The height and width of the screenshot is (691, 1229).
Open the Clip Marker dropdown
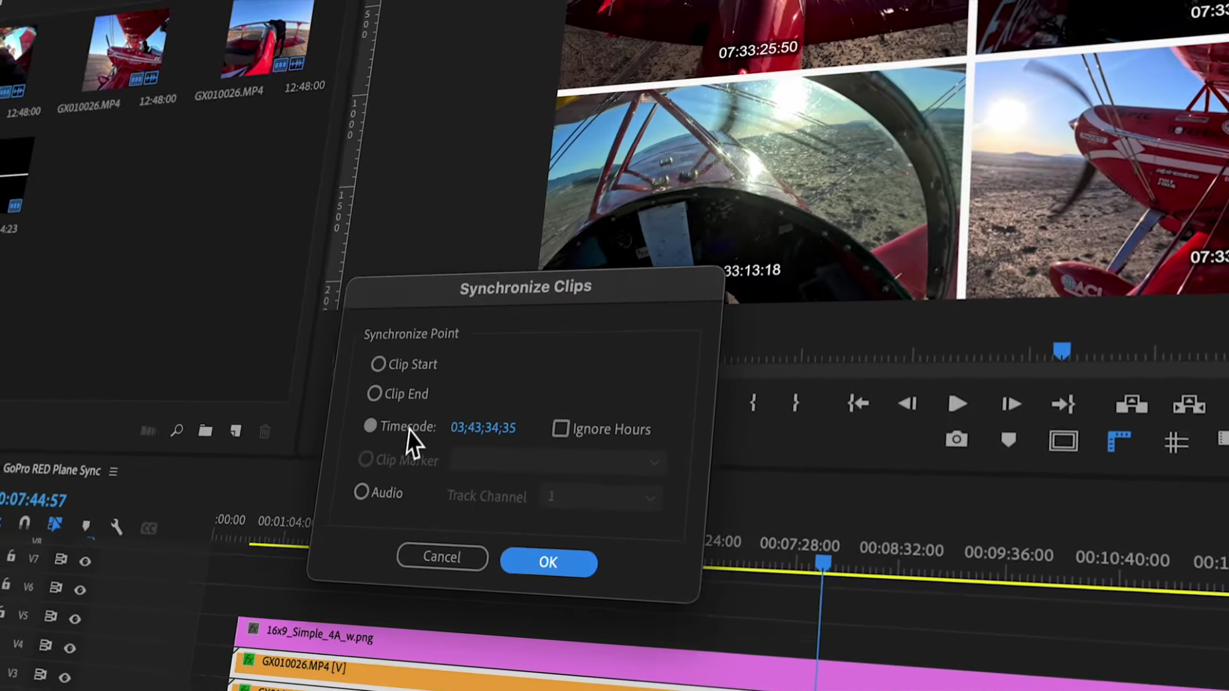557,461
